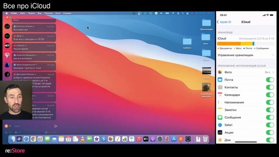The width and height of the screenshot is (279, 157).
Task: Open Google Chrome in the Dock
Action: (33, 139)
